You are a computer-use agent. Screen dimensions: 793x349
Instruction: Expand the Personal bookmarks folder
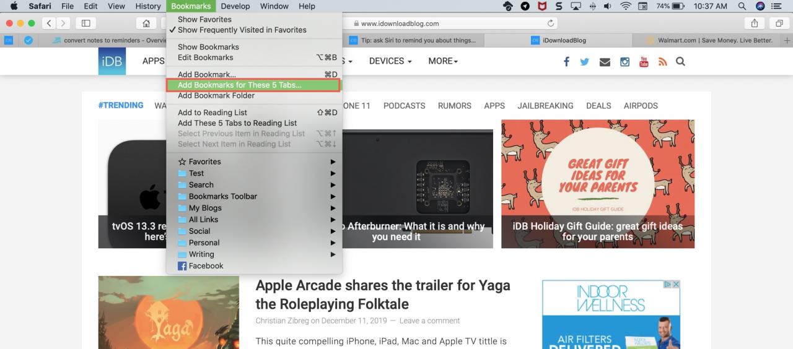(x=254, y=243)
